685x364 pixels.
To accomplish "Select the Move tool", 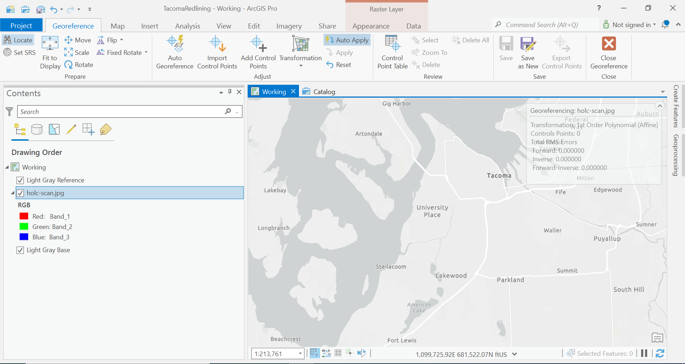I will tap(78, 40).
